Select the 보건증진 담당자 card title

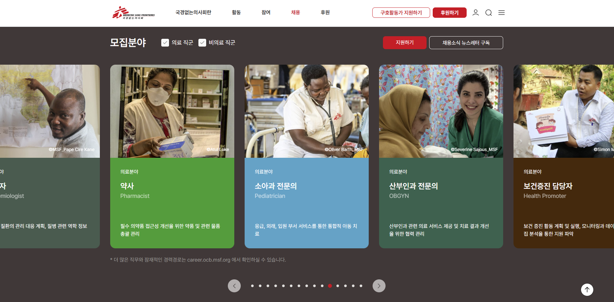(548, 186)
